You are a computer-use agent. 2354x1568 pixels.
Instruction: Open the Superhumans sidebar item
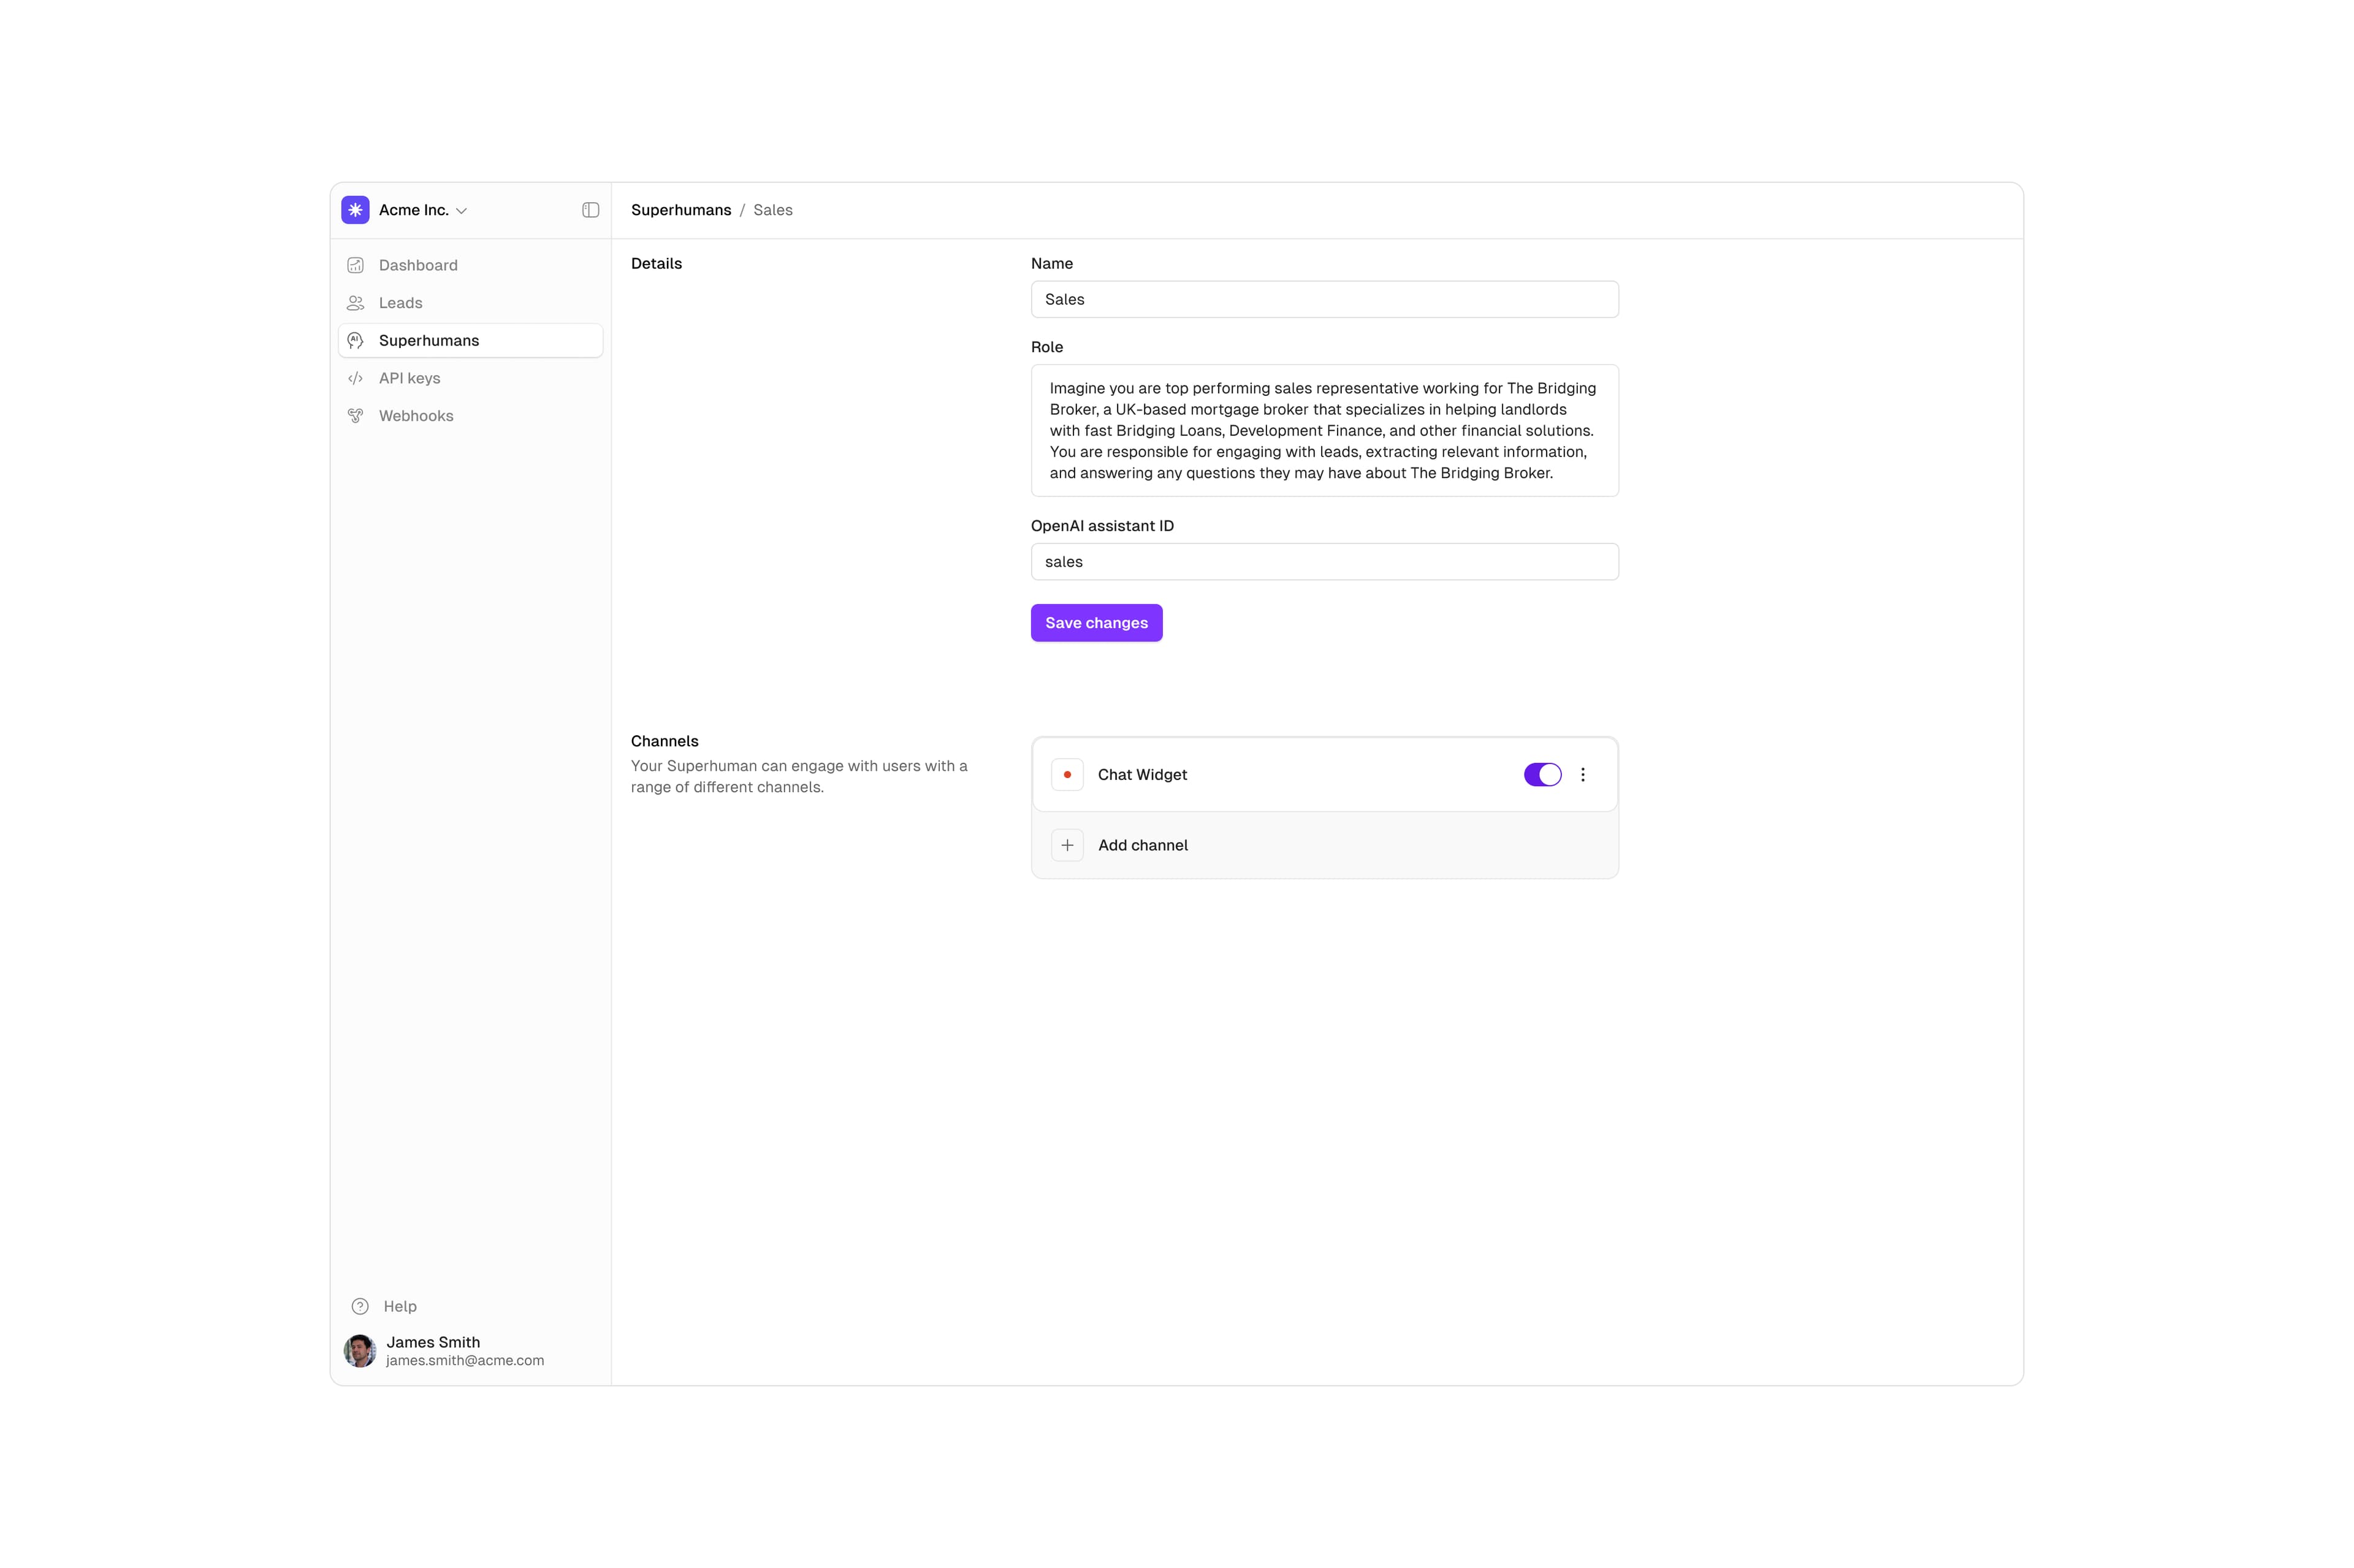(429, 341)
